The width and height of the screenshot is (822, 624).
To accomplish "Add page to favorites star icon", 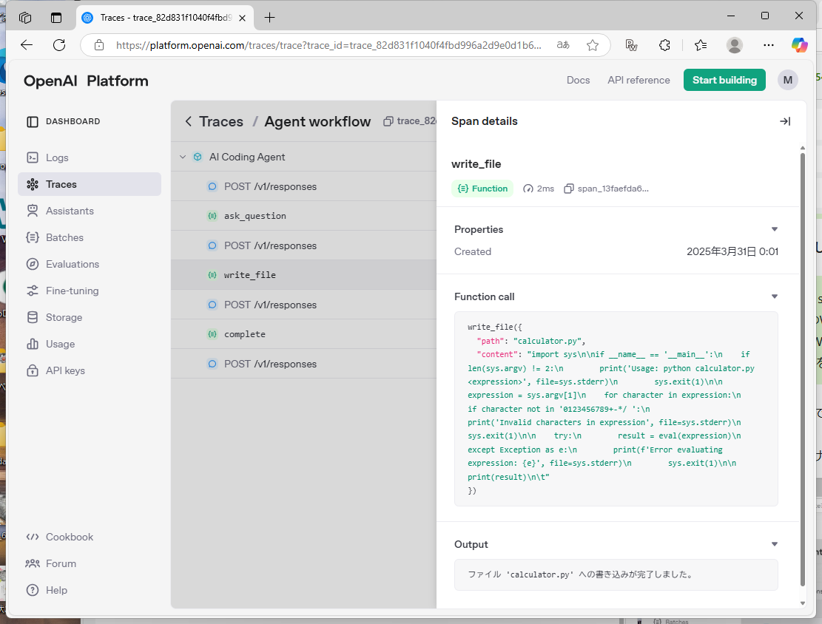I will point(593,45).
